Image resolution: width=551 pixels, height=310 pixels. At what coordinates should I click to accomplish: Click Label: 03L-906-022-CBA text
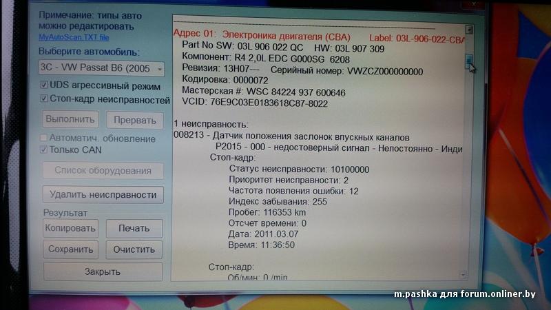click(417, 39)
